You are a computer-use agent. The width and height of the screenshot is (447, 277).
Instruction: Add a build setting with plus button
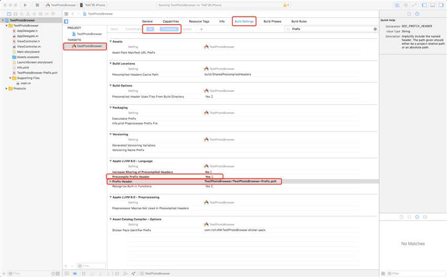(201, 29)
